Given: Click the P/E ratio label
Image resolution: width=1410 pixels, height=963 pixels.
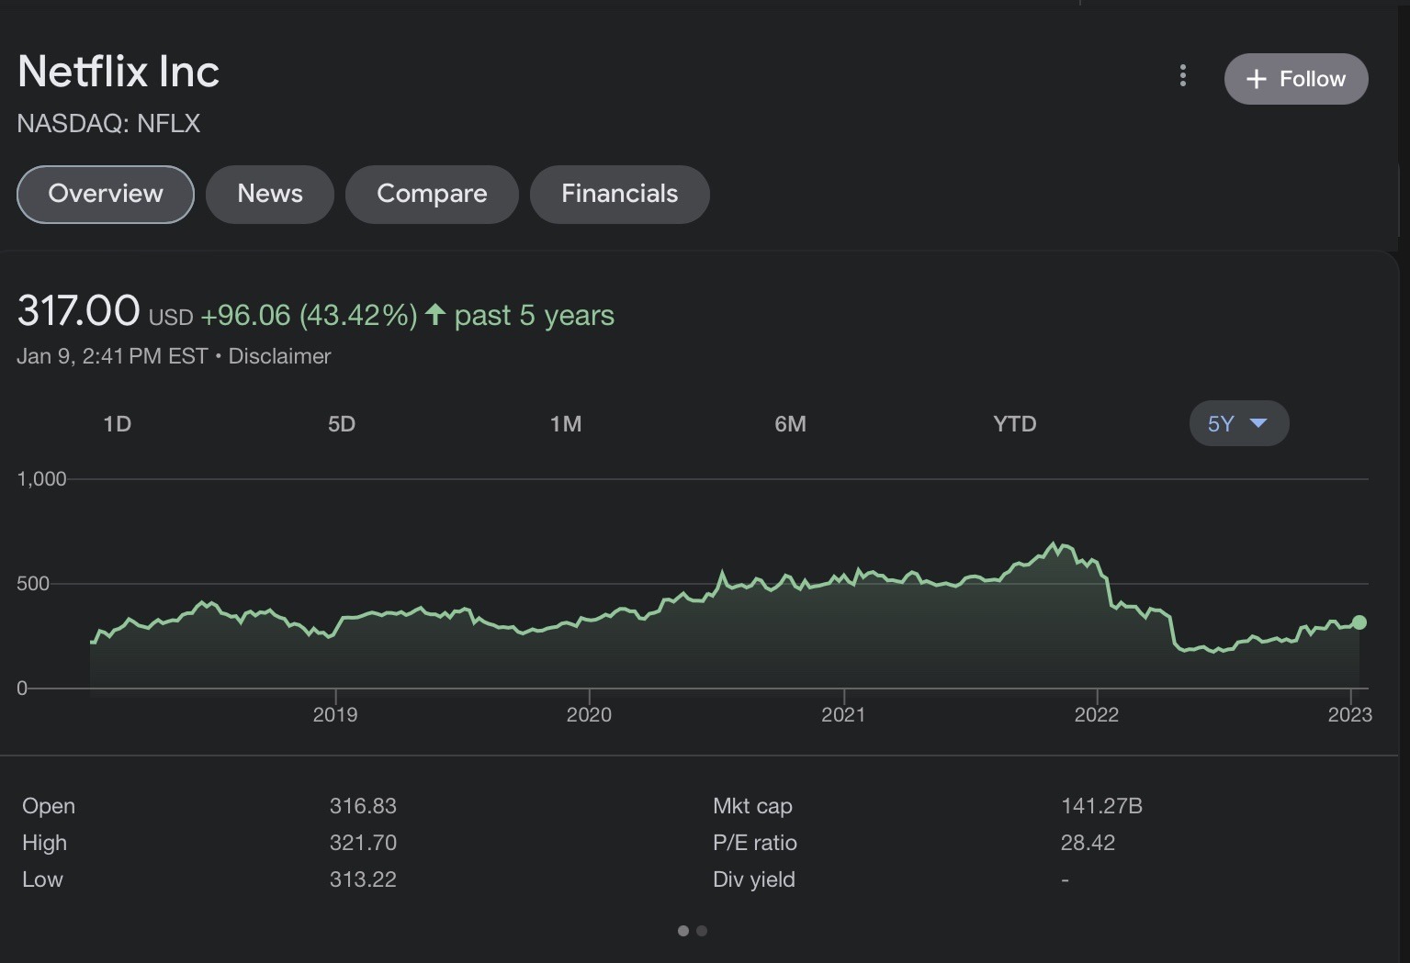Looking at the screenshot, I should (x=754, y=843).
